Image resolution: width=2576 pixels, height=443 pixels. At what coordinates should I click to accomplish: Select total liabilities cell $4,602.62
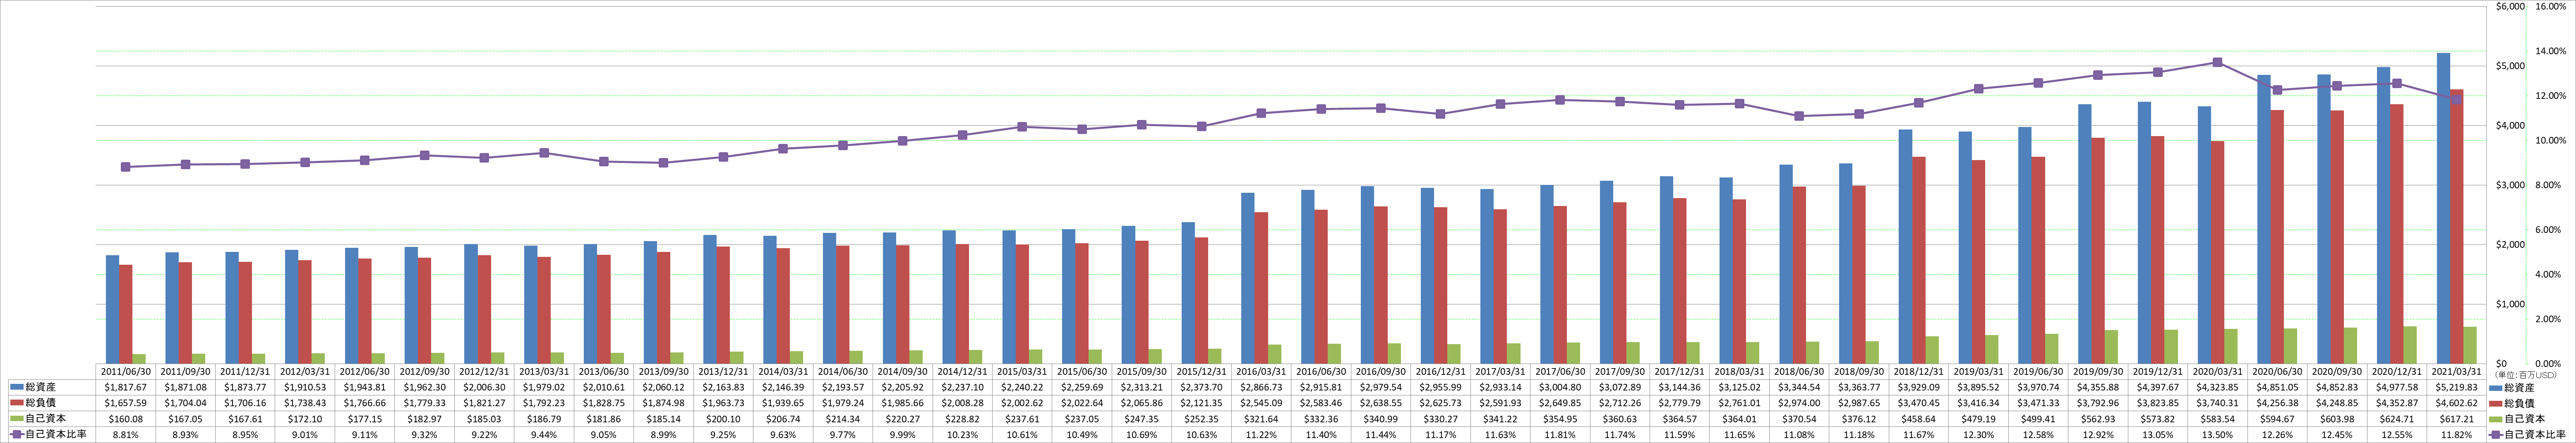click(2456, 402)
